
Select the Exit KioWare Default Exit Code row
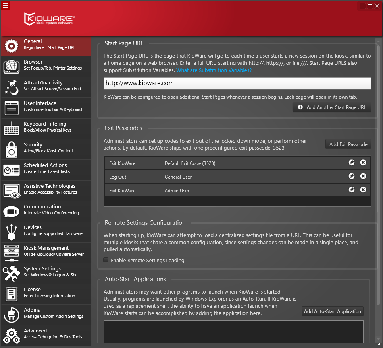click(x=237, y=163)
